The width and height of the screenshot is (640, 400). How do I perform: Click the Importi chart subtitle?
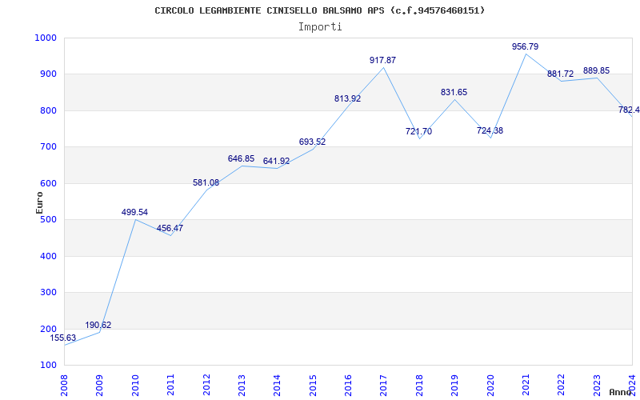point(320,27)
